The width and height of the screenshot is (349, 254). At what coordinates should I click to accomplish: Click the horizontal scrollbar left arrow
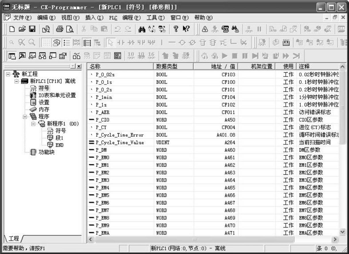[91, 239]
